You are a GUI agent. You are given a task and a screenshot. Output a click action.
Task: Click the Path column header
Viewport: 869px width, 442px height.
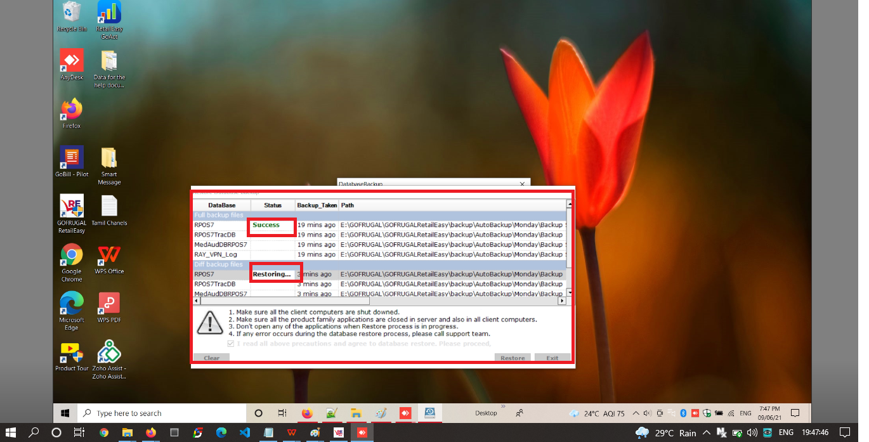[452, 205]
